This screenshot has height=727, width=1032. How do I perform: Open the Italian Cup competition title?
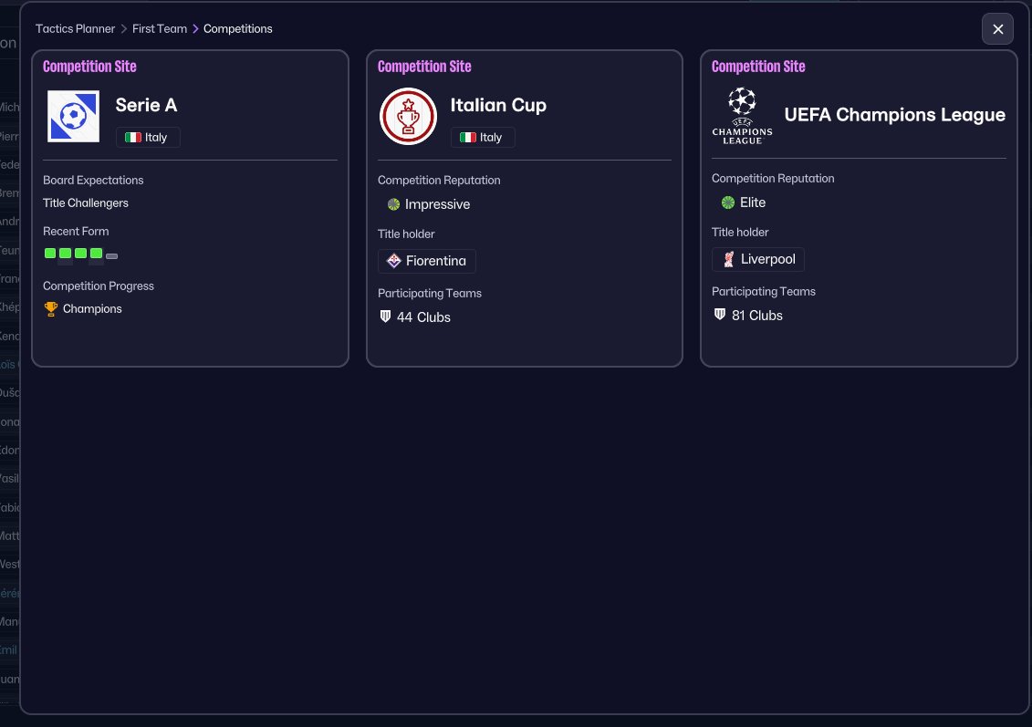point(498,105)
